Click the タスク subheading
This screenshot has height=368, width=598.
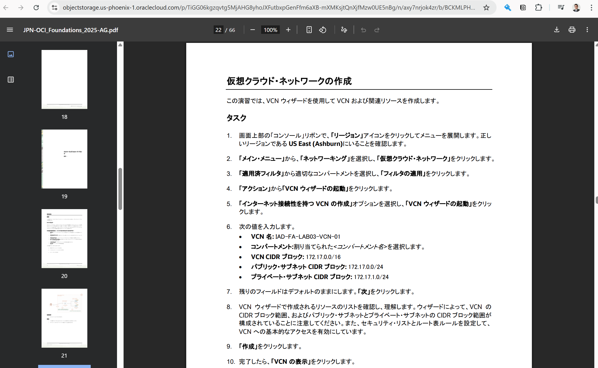coord(237,118)
